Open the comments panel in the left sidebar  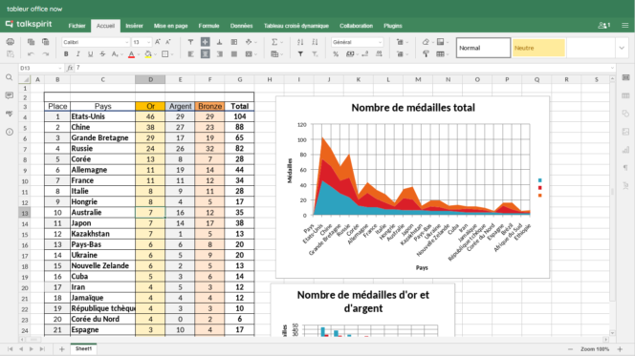click(x=9, y=95)
